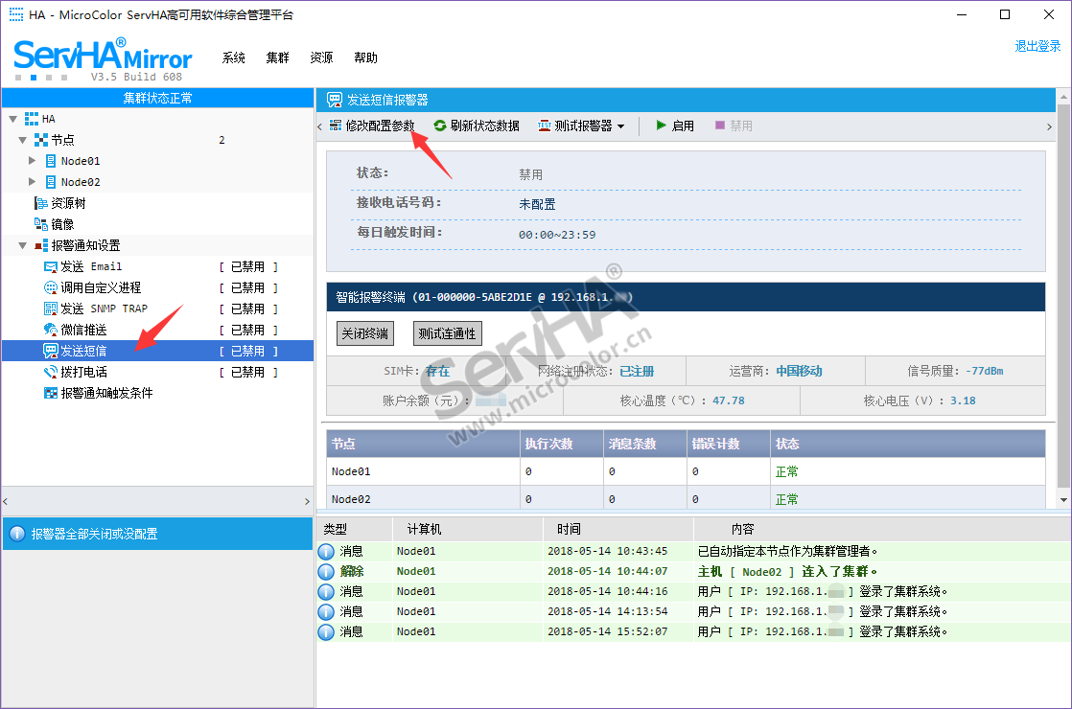Click the 退出登录 link
Viewport: 1072px width, 709px height.
(1037, 46)
